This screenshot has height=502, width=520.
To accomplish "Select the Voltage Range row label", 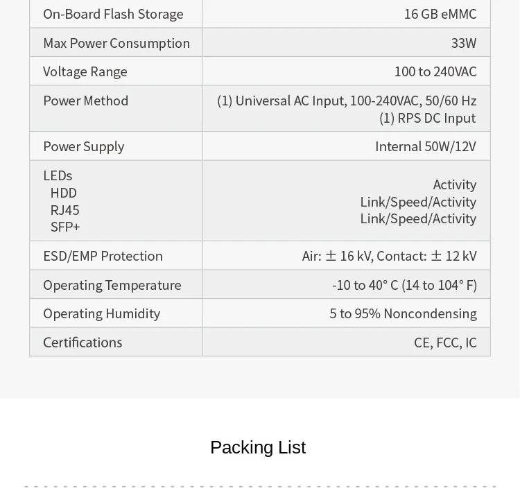I will tap(85, 71).
